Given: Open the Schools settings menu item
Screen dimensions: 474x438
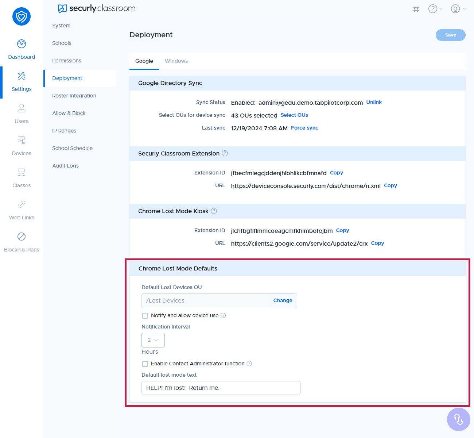Looking at the screenshot, I should pyautogui.click(x=62, y=43).
